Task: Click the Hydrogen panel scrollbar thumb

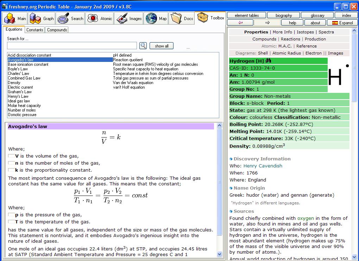Action: 354,68
